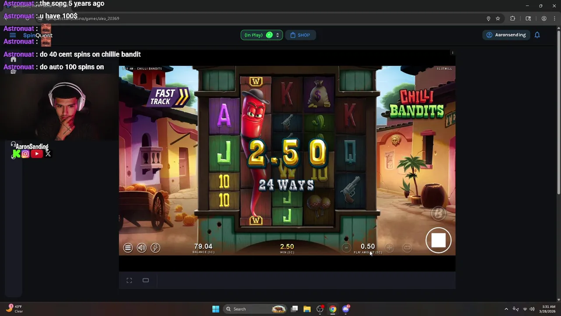Viewport: 561px width, 316px height.
Task: Open the Chrome three-dot menu
Action: coord(555,18)
